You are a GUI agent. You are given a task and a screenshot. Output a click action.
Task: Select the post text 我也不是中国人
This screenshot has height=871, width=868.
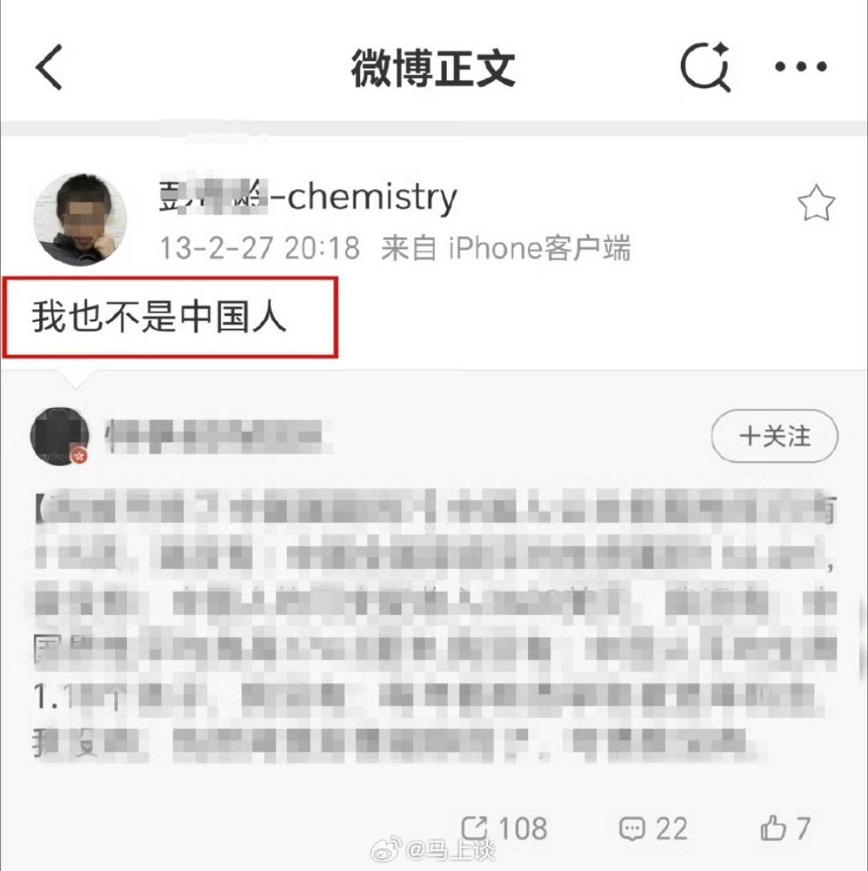click(159, 317)
